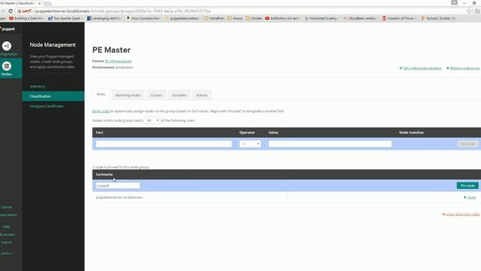Screen dimensions: 481x271
Task: Go to Inventory in Node Management
Action: point(38,87)
